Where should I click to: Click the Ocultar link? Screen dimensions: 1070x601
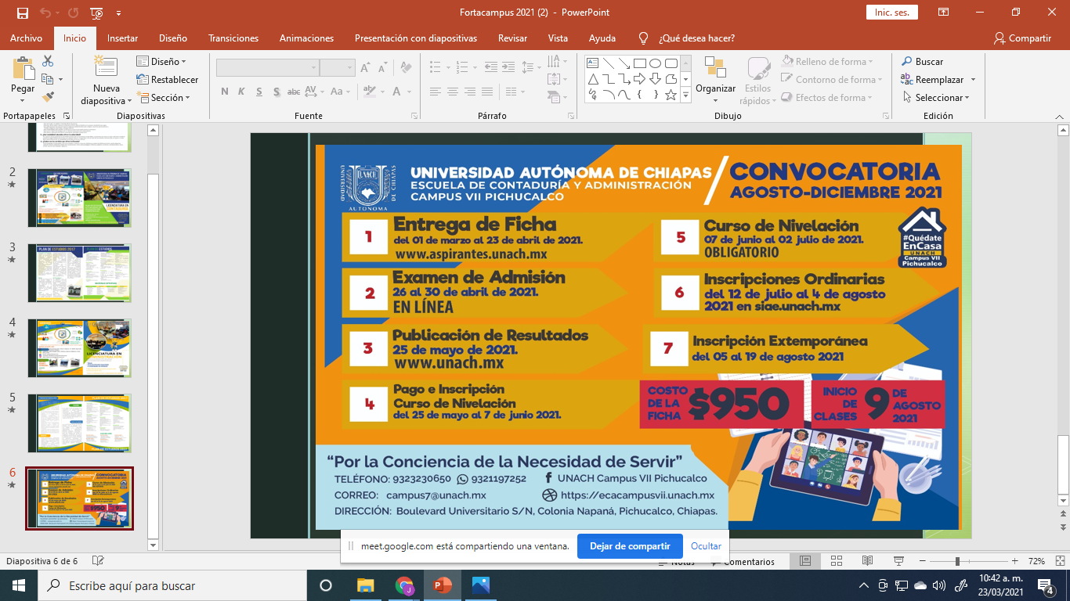[706, 546]
